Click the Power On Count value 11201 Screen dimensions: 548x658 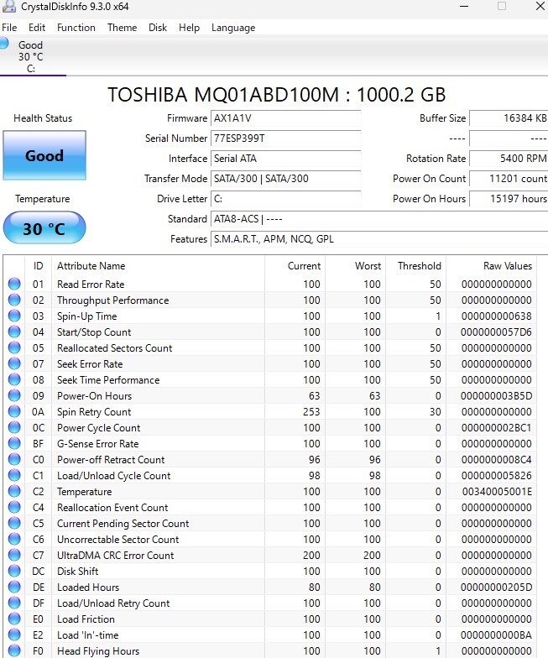click(509, 179)
